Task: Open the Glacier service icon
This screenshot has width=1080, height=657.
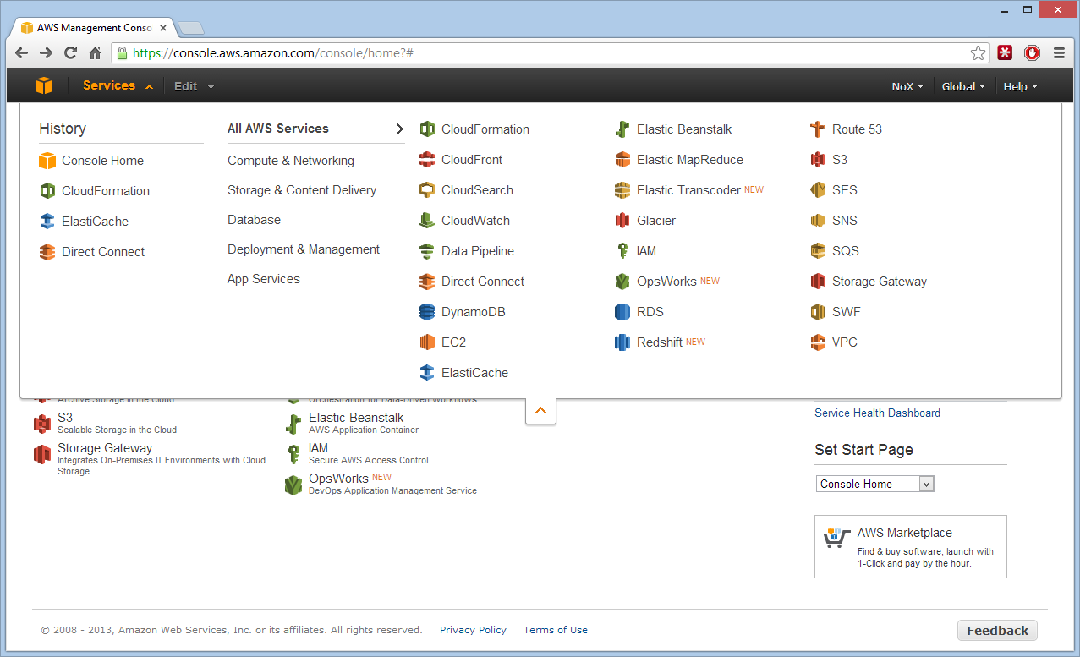Action: 622,221
